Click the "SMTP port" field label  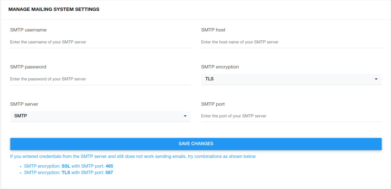[213, 104]
